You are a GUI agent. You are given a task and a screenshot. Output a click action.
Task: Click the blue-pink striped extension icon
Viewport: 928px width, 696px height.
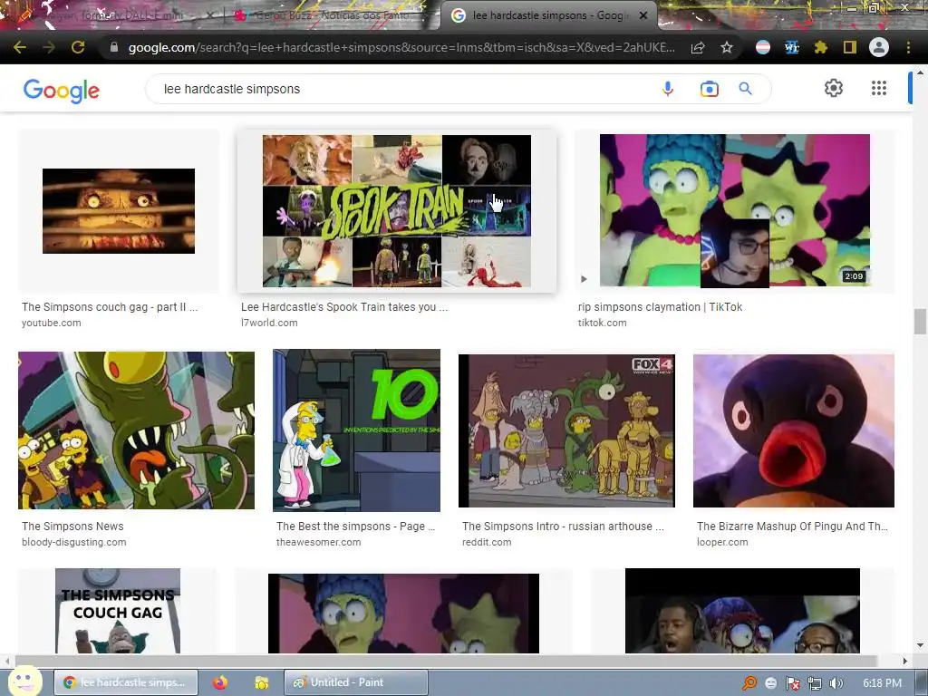point(763,47)
